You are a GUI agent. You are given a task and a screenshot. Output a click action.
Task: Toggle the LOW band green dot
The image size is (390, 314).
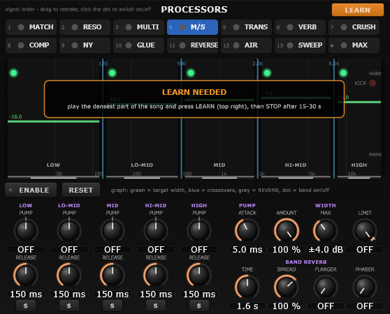click(x=14, y=73)
